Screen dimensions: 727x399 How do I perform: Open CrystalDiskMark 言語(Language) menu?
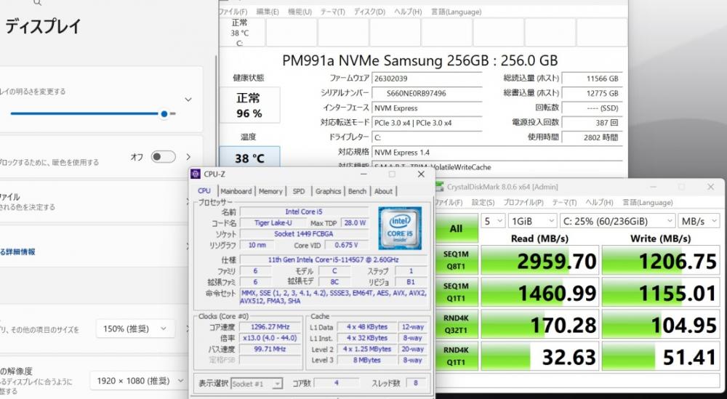coord(647,203)
